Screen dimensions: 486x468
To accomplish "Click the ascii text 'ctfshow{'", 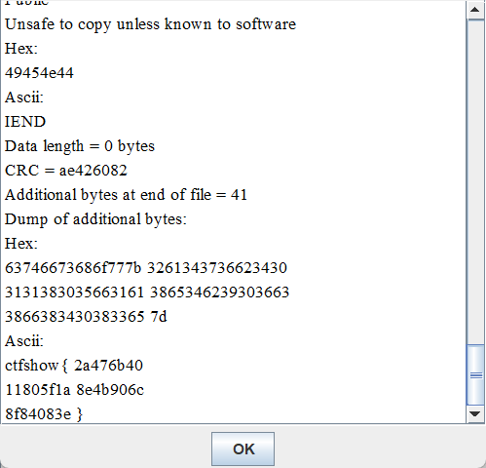I will (36, 366).
